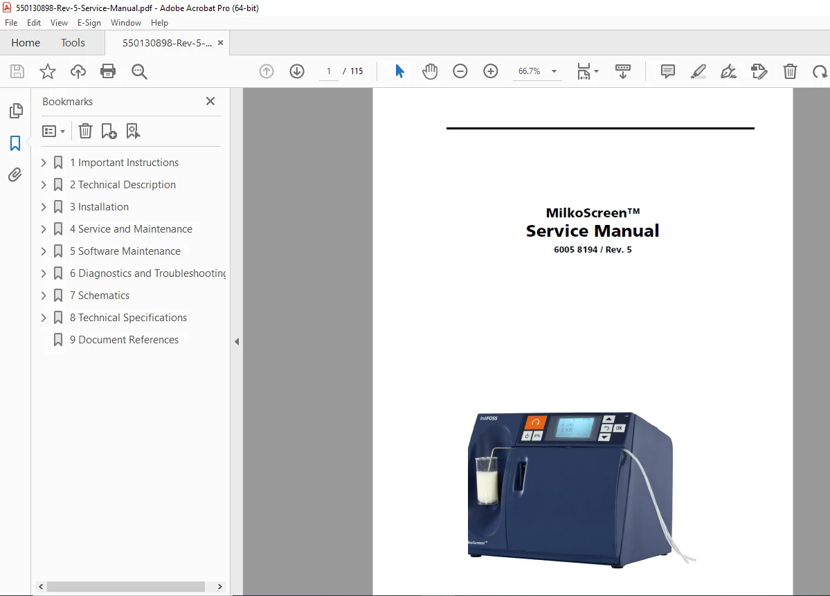The image size is (830, 596).
Task: Select the 550130898-Rev-5 document tab
Action: coord(167,43)
